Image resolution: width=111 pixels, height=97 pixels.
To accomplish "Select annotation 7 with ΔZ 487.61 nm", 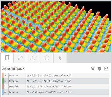I will click(x=56, y=87).
